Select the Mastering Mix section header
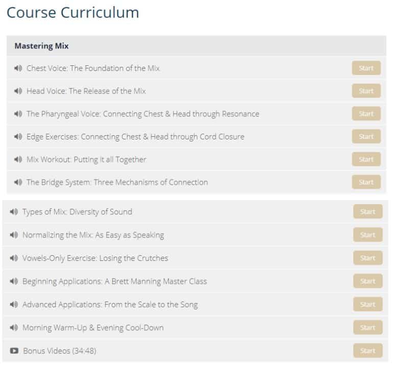Image resolution: width=394 pixels, height=368 pixels. [42, 46]
